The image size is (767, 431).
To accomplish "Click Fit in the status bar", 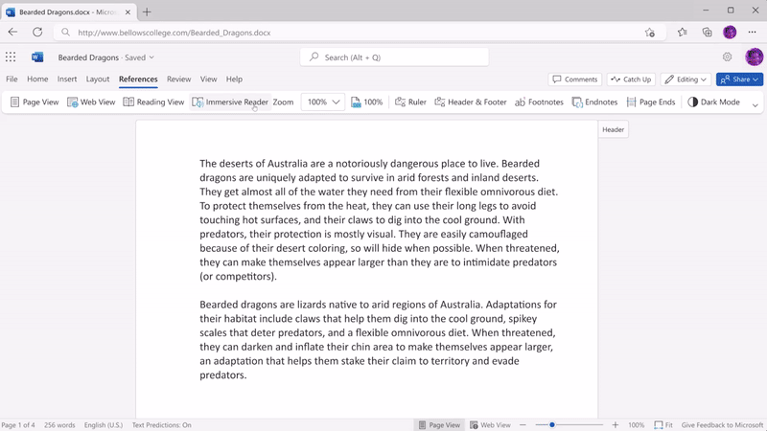I will click(663, 425).
